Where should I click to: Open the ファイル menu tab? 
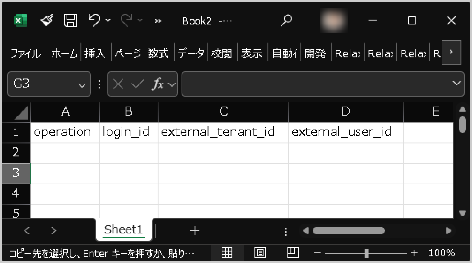coord(26,54)
